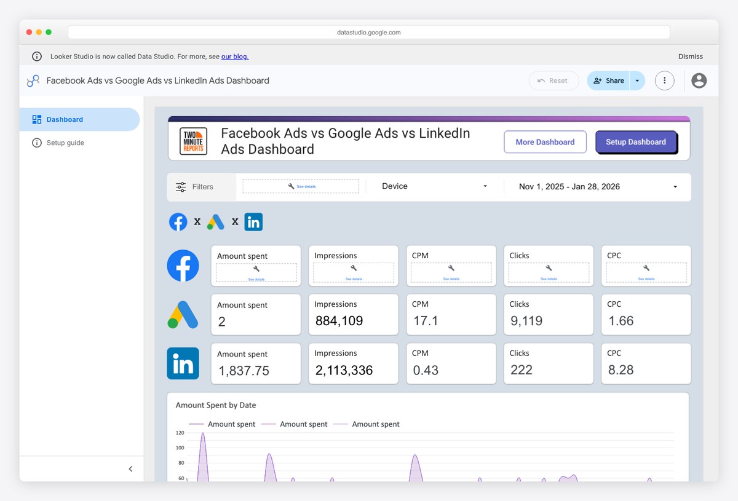Select the Dashboard page in sidebar
This screenshot has height=501, width=738.
(x=80, y=119)
